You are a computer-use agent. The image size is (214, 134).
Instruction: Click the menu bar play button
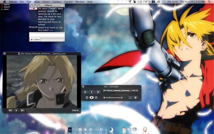(x=146, y=2)
